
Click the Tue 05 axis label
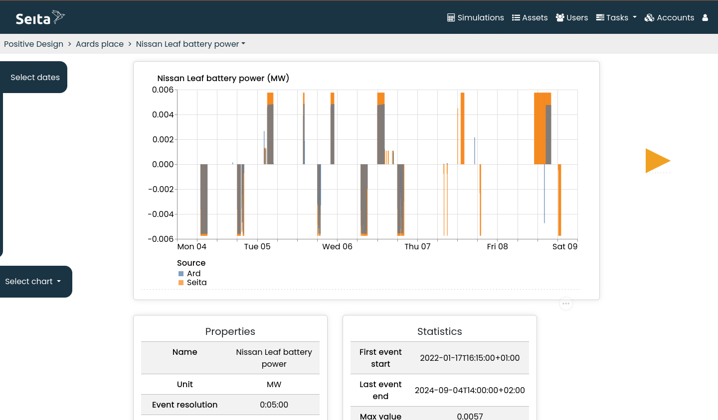[x=257, y=246]
